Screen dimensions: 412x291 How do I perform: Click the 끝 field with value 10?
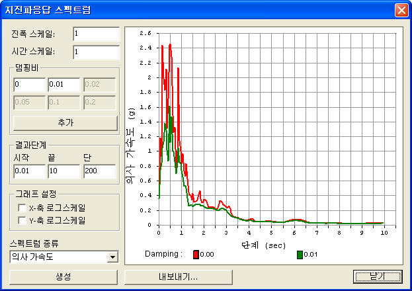tap(64, 171)
